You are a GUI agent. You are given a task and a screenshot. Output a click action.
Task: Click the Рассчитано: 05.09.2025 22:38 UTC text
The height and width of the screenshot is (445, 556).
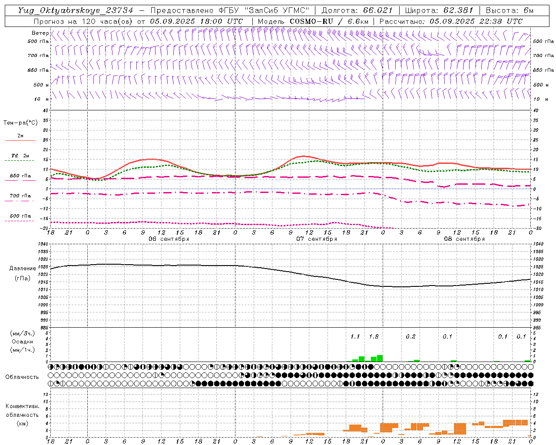[451, 21]
